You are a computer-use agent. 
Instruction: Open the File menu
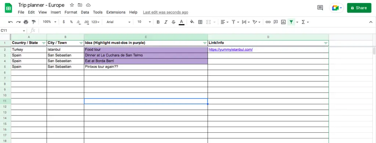pyautogui.click(x=21, y=12)
